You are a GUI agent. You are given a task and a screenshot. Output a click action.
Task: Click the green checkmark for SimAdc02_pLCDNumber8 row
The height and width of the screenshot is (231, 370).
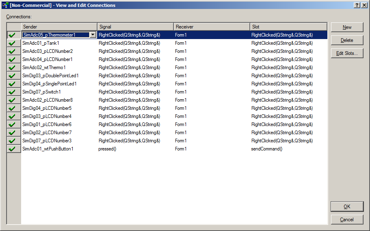tap(12, 100)
